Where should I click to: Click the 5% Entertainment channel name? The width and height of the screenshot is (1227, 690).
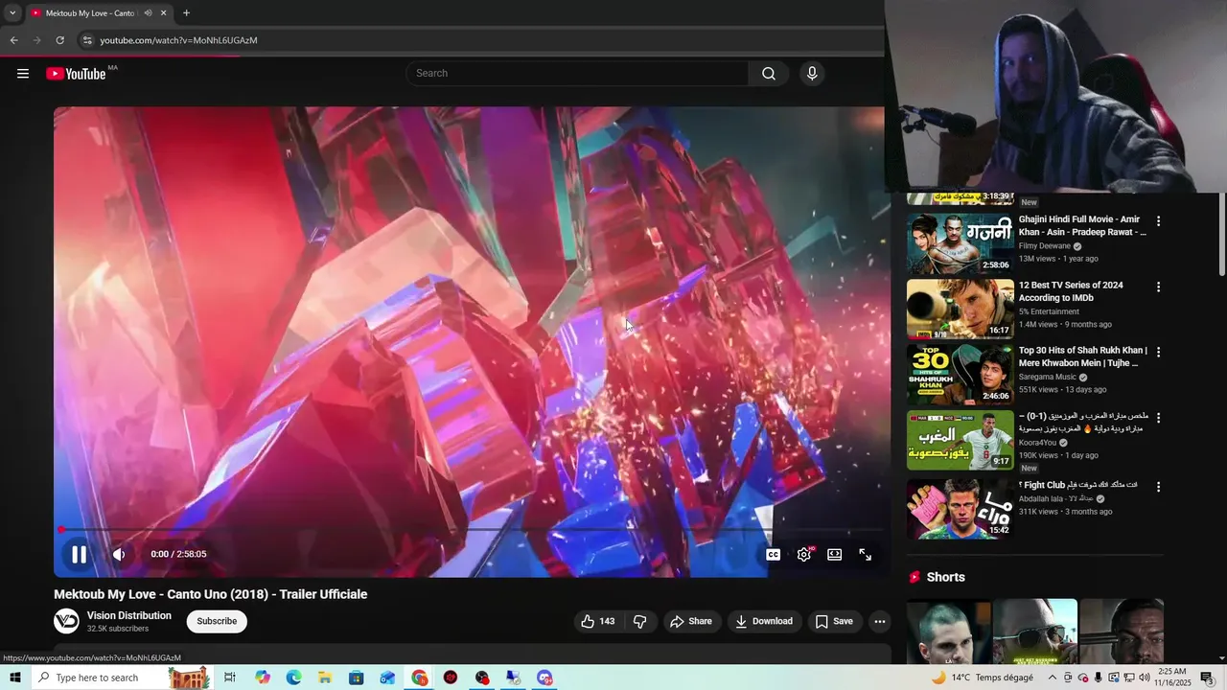click(x=1049, y=311)
